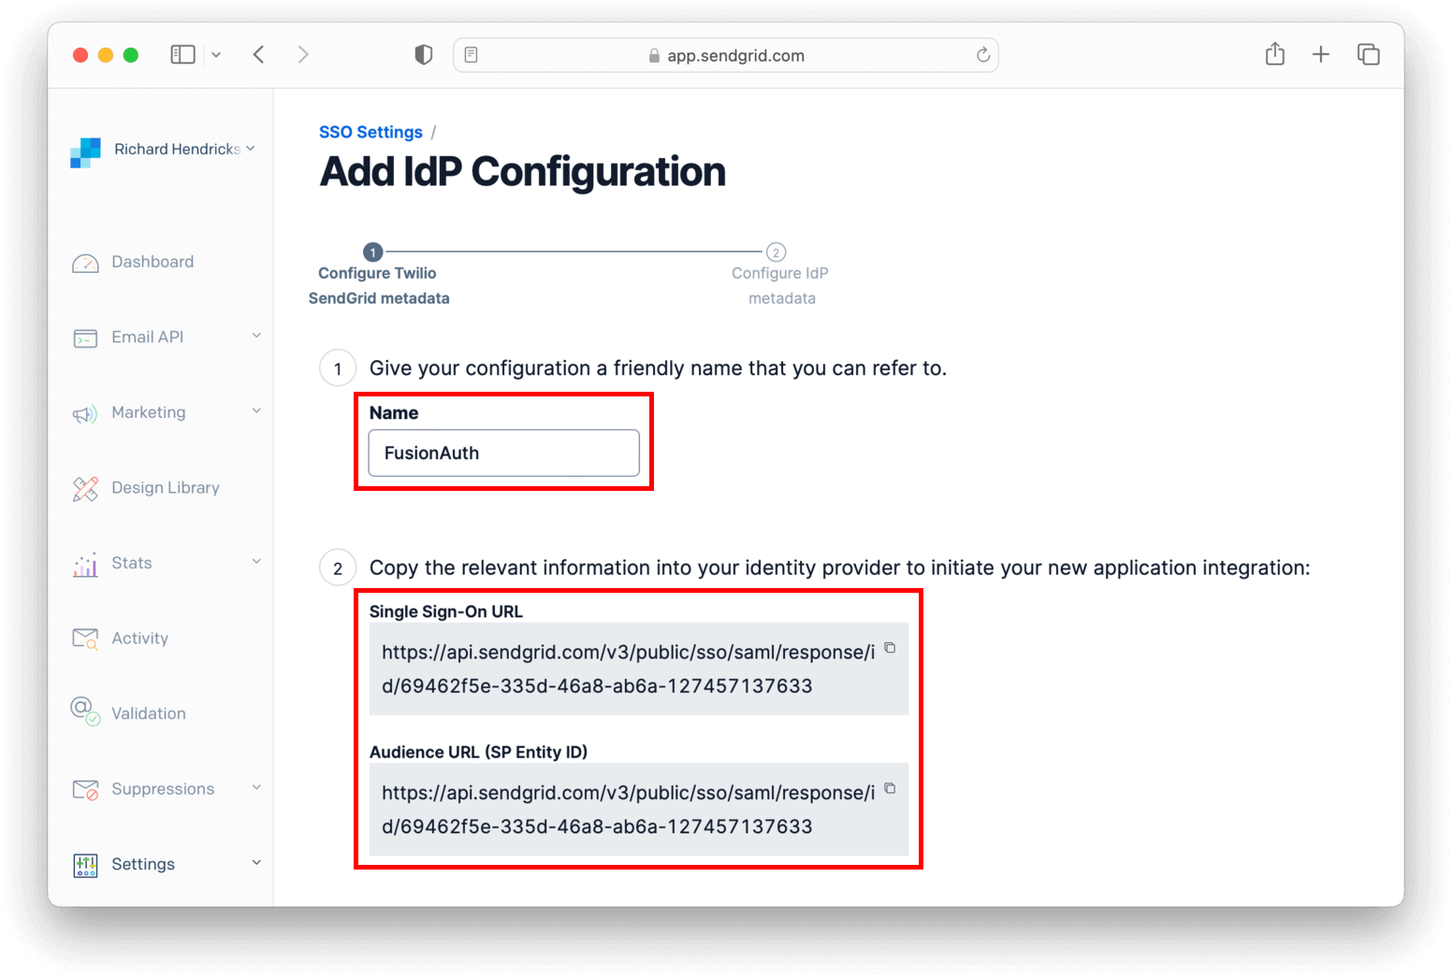
Task: Click the 'Single Sign-On URL' label
Action: coord(446,611)
